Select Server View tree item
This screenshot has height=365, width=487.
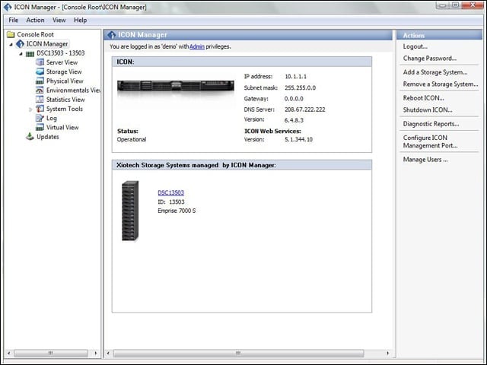pyautogui.click(x=62, y=62)
